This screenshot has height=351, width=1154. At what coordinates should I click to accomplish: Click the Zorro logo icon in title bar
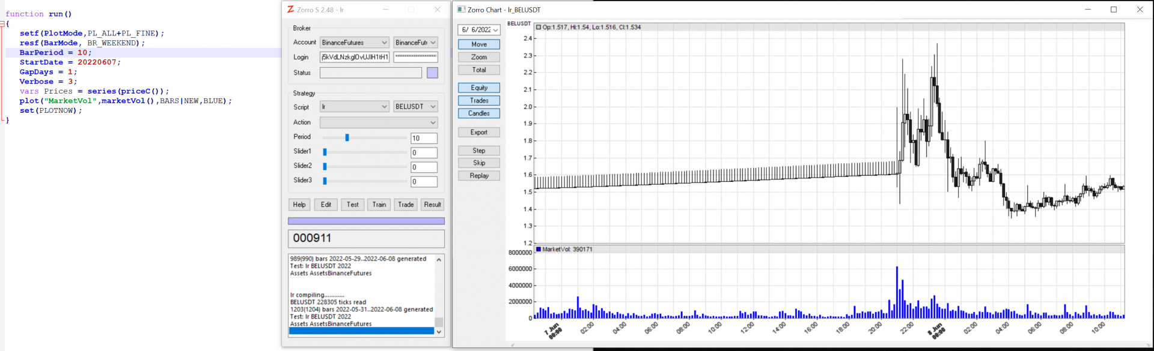point(290,10)
